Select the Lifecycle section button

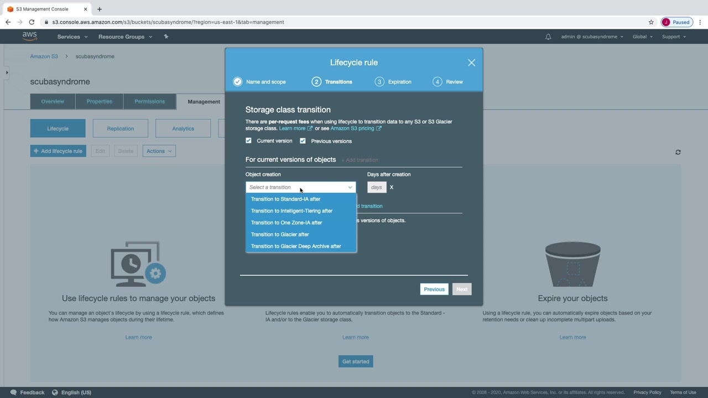pyautogui.click(x=58, y=128)
